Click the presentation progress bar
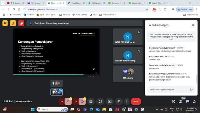200x113 pixels. coord(56,75)
